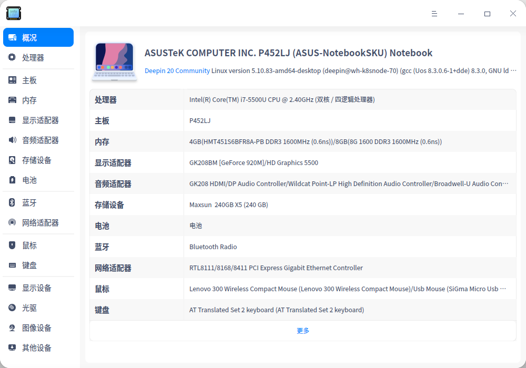Screen dimensions: 526x368
Task: Open 显示适配器 sidebar category
Action: [38, 120]
